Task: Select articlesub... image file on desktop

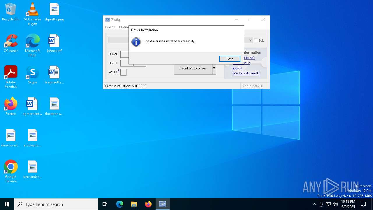Action: tap(32, 138)
